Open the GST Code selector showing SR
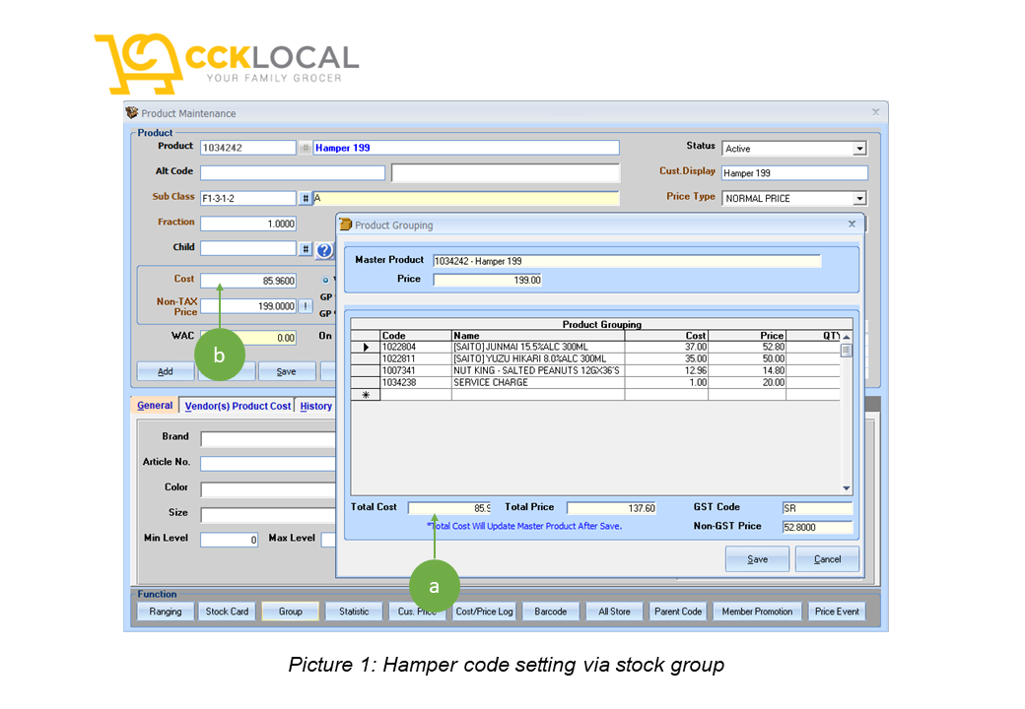Screen dimensions: 1025x709 pyautogui.click(x=819, y=507)
